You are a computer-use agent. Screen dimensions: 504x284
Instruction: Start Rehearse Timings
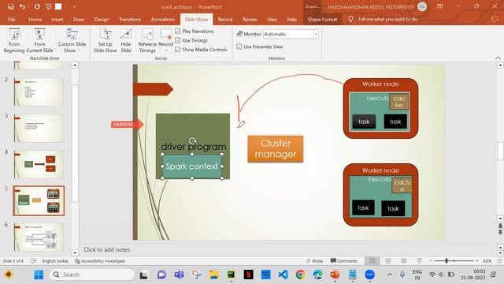[147, 40]
